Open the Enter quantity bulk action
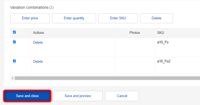200x105 pixels. [74, 18]
